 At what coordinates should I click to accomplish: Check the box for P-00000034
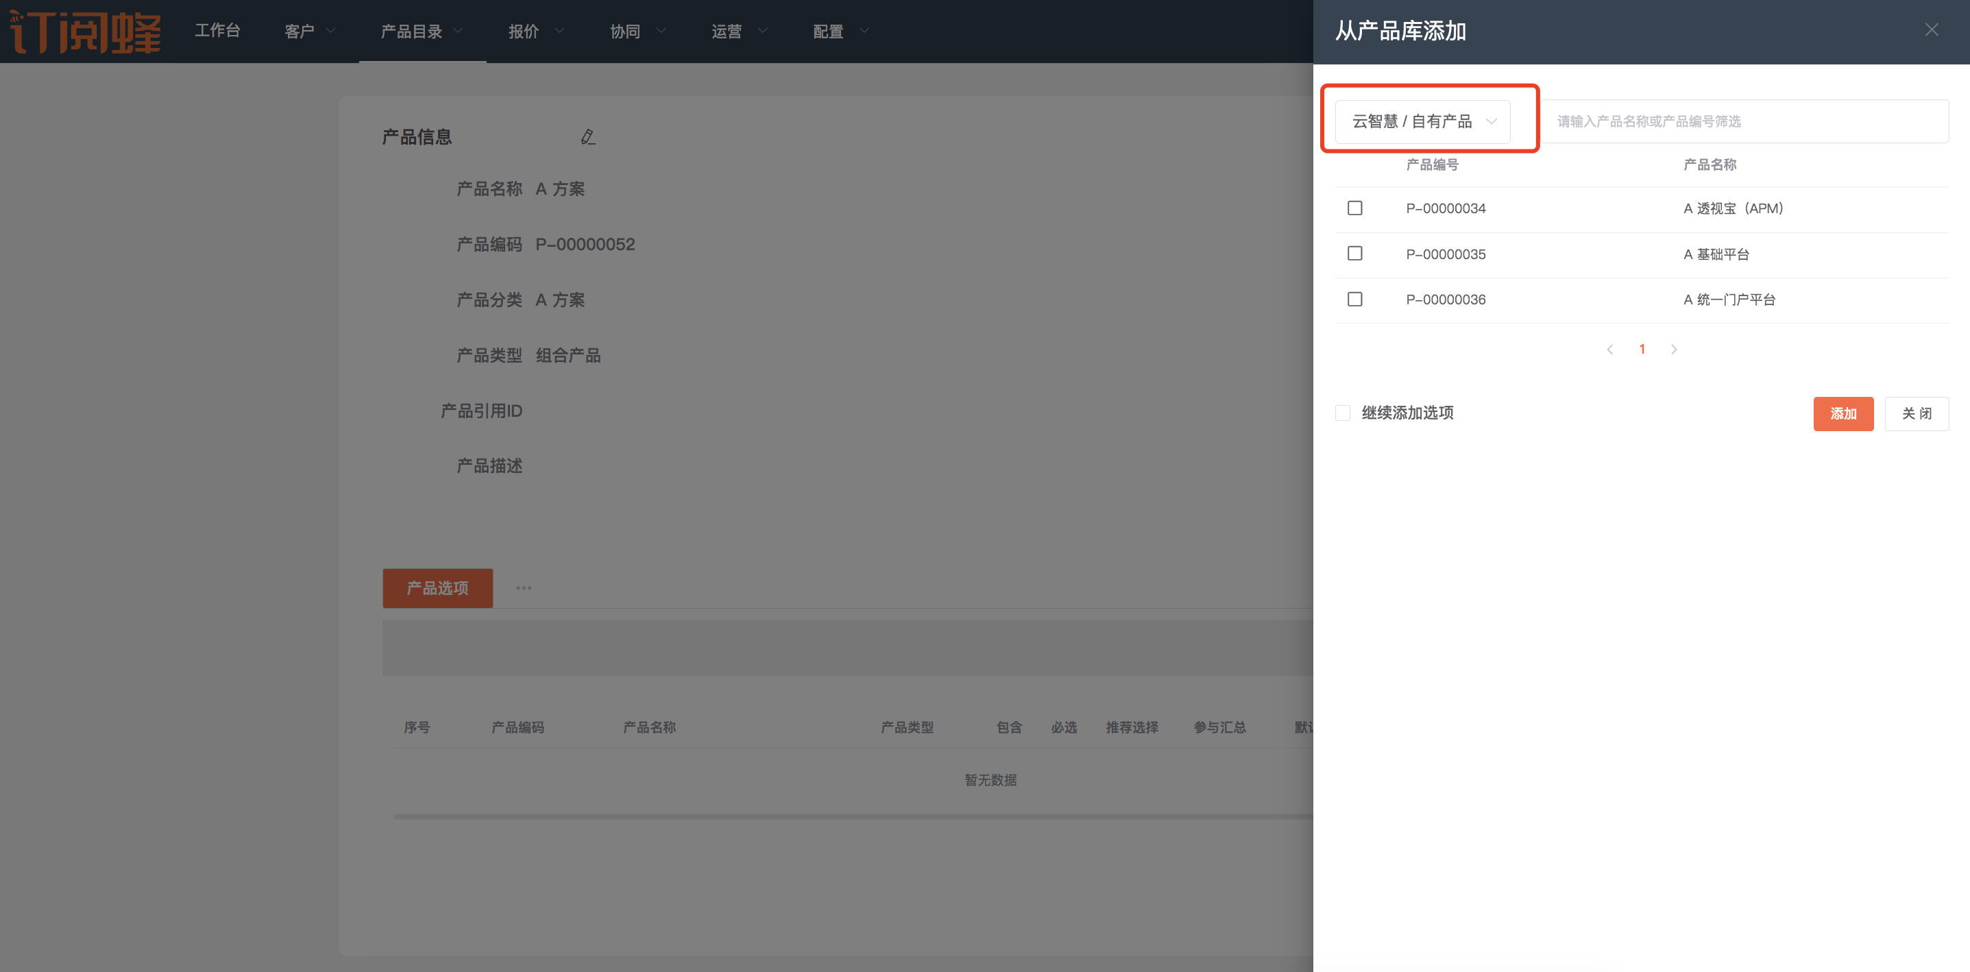coord(1354,208)
